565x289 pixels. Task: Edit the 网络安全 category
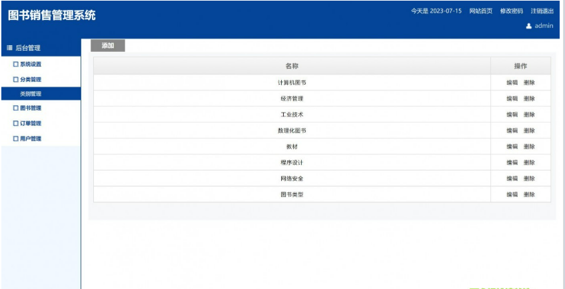pyautogui.click(x=512, y=178)
